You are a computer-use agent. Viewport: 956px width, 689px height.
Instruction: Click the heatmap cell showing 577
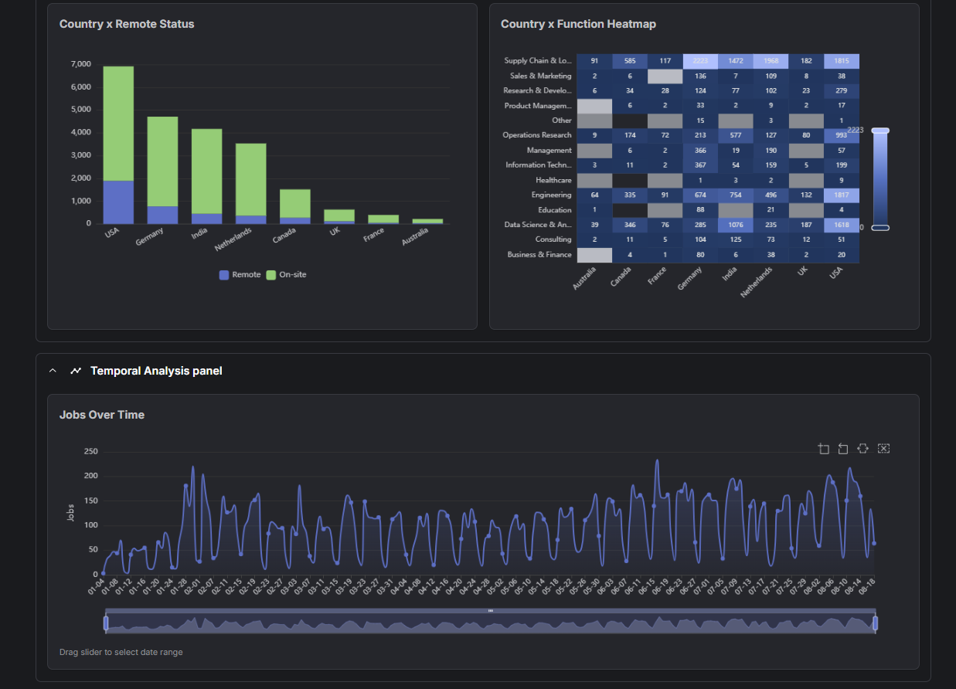(736, 135)
